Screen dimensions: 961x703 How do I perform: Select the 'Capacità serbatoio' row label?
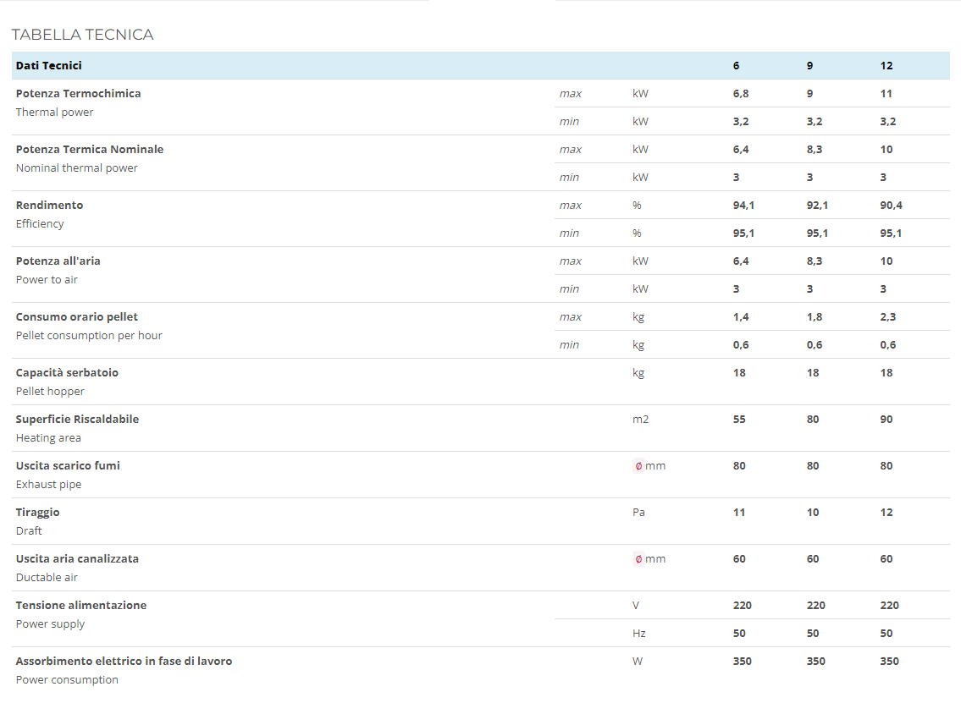pos(67,373)
